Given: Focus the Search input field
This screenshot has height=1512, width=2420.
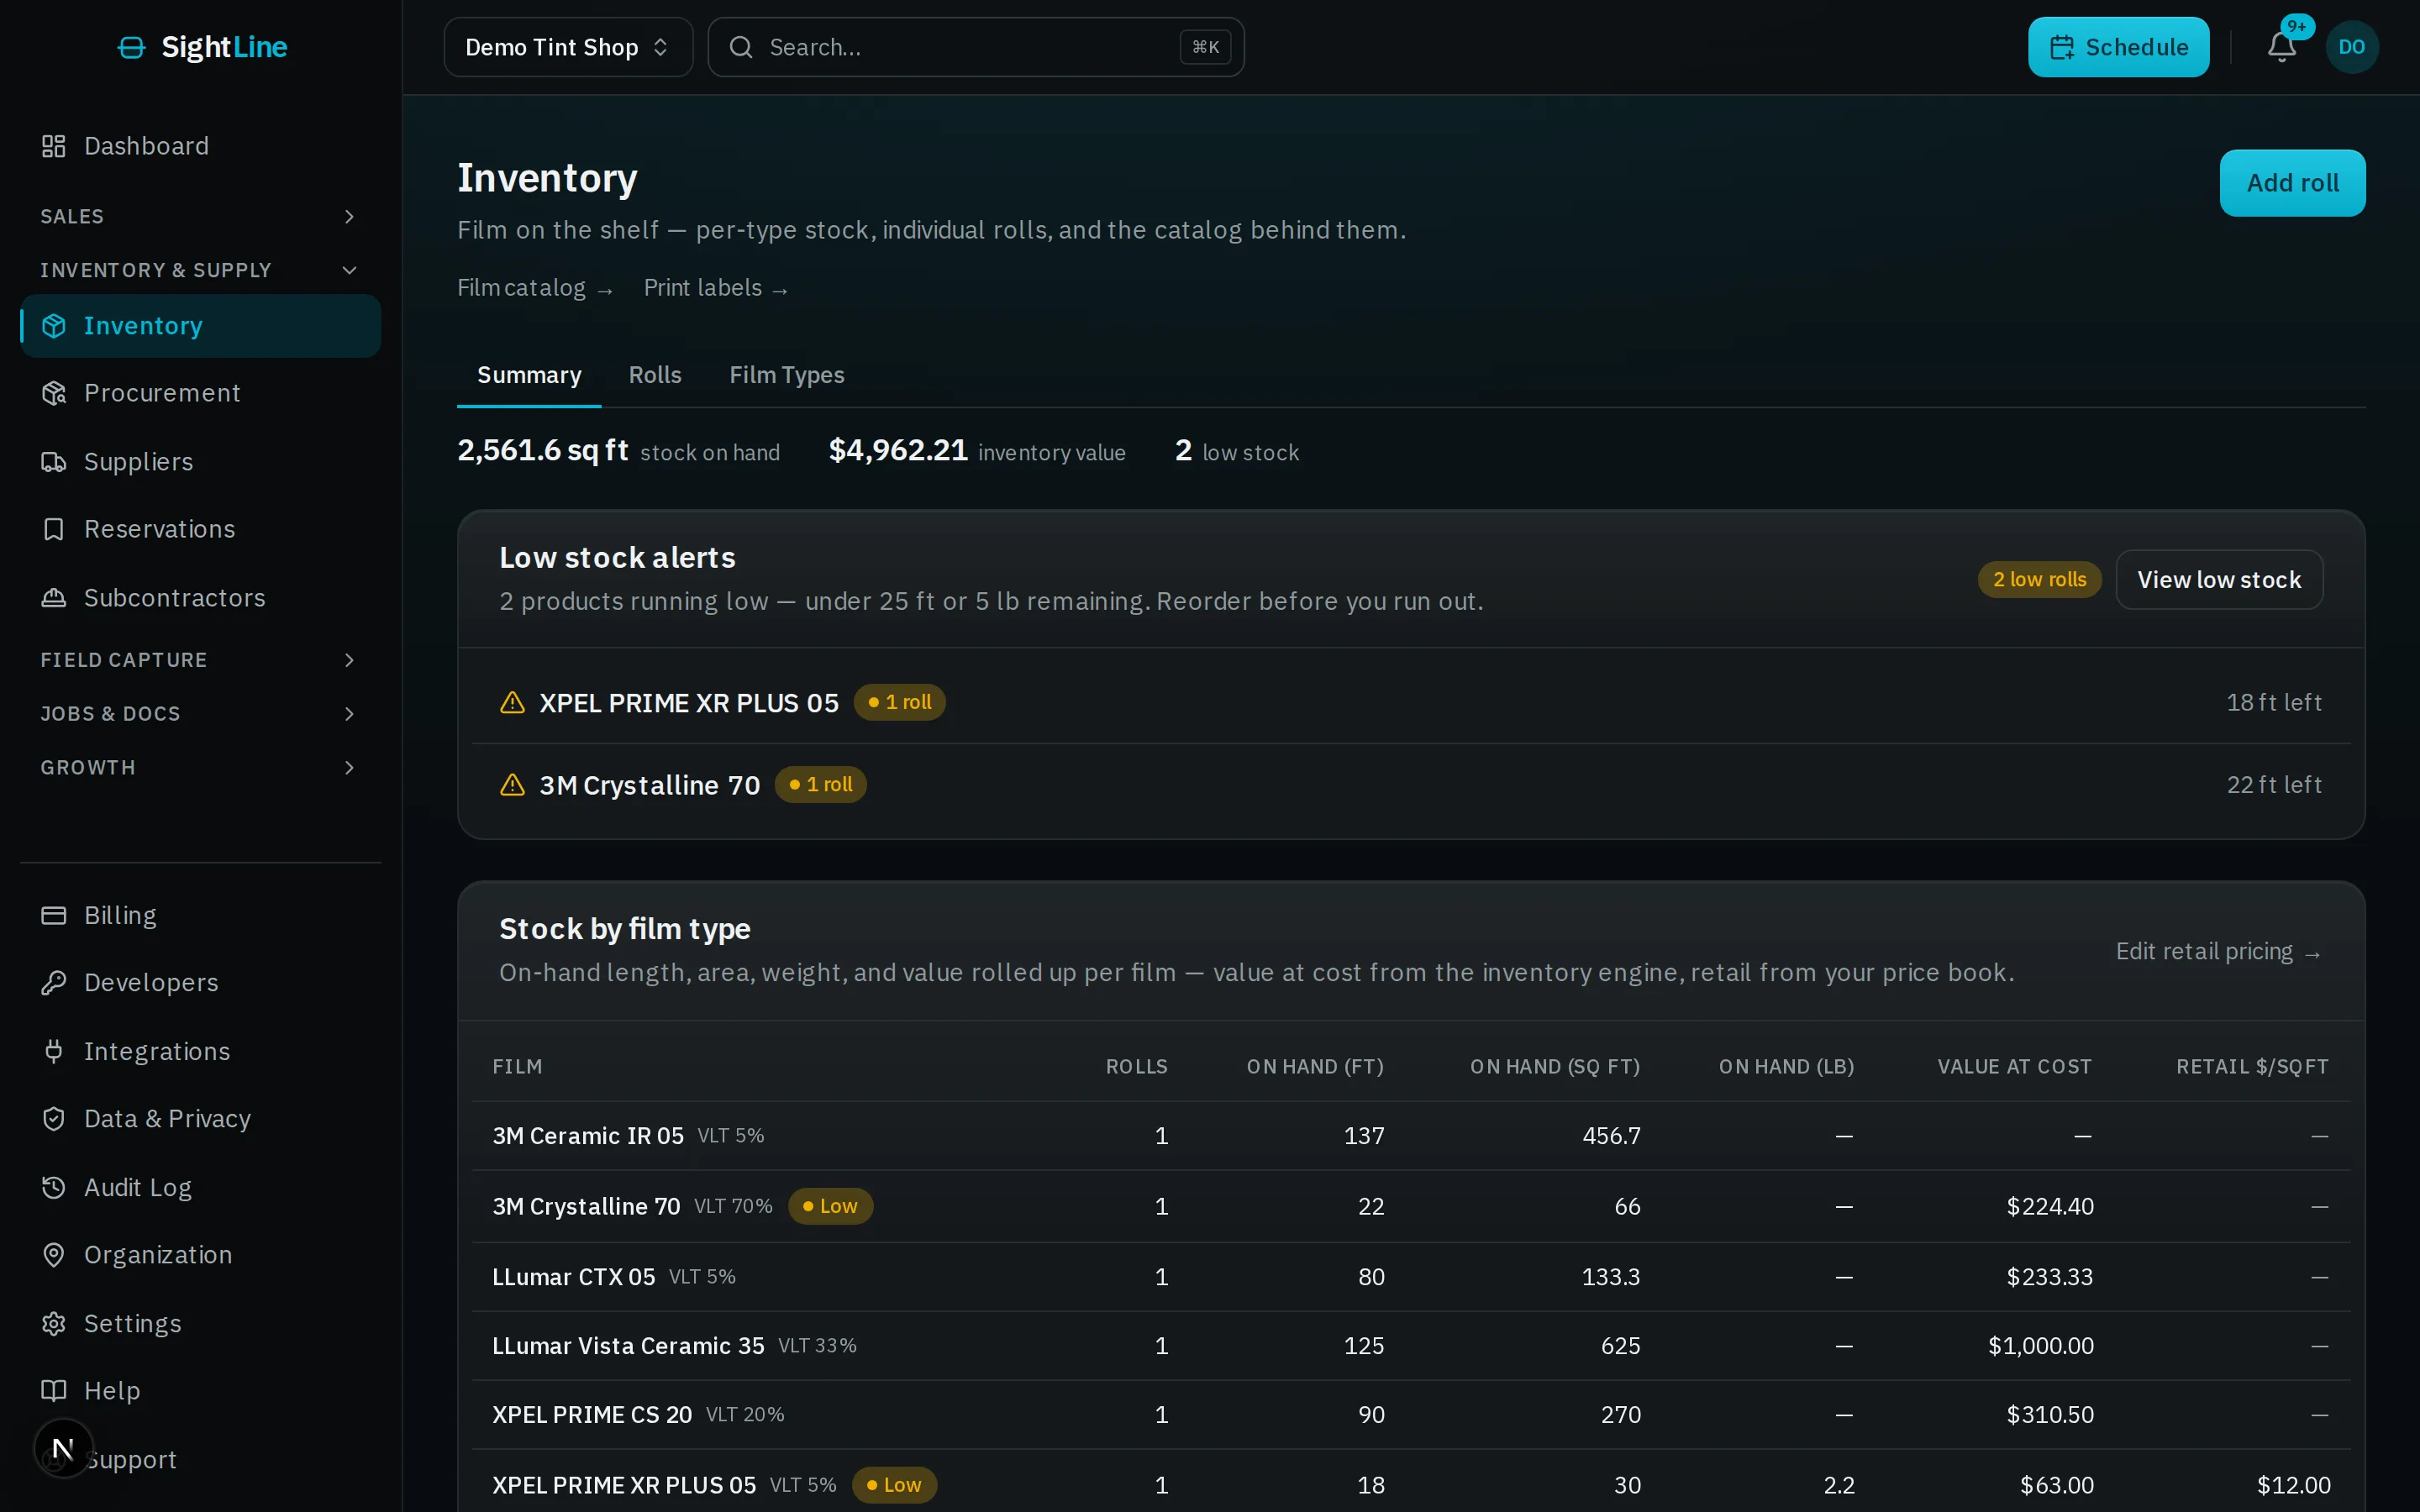Looking at the screenshot, I should [976, 47].
